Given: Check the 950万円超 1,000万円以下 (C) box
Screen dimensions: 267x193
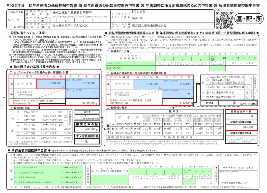Looking at the screenshot, I should [x=18, y=120].
